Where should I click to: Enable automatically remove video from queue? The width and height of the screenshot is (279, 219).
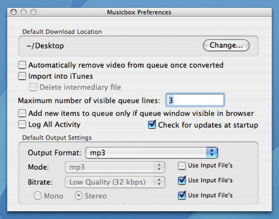(23, 65)
